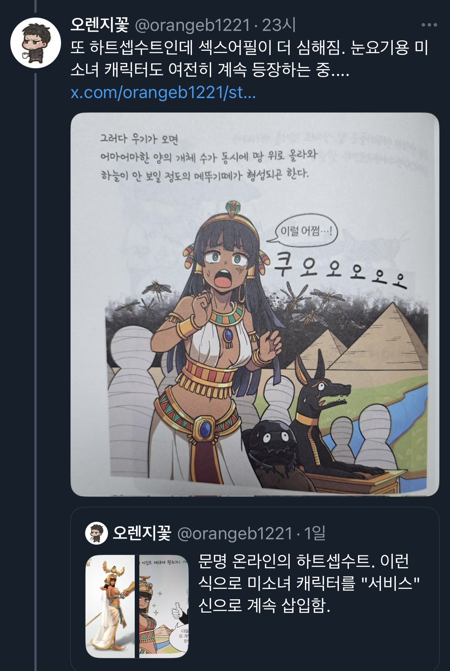This screenshot has height=671, width=450.
Task: Open the quoted tweet's 1일 timestamp
Action: tap(315, 533)
